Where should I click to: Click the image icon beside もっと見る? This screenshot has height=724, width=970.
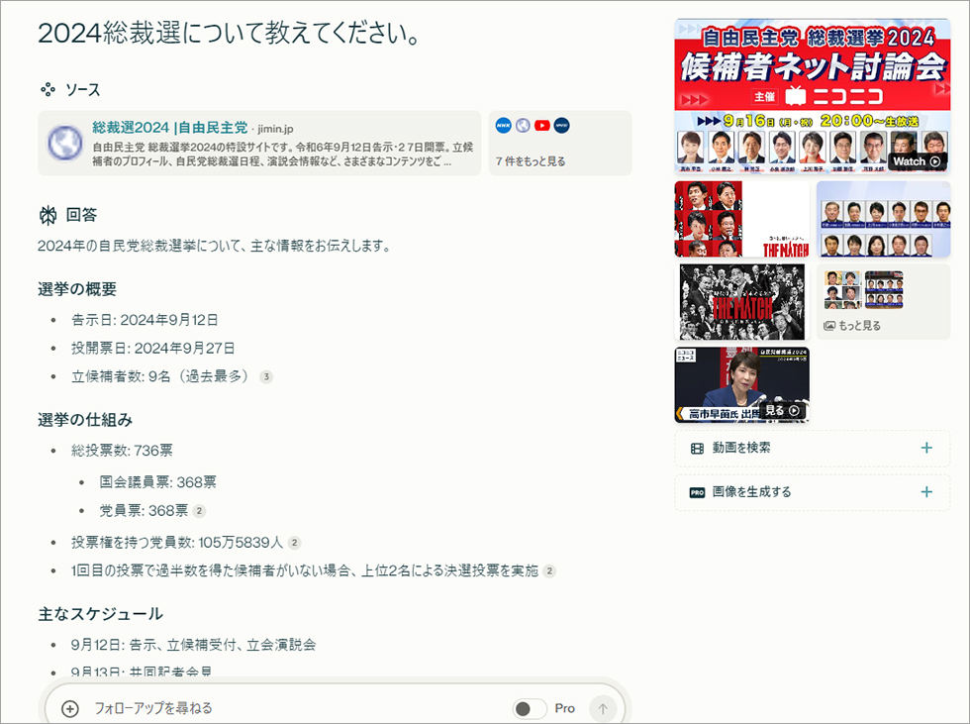pyautogui.click(x=829, y=326)
